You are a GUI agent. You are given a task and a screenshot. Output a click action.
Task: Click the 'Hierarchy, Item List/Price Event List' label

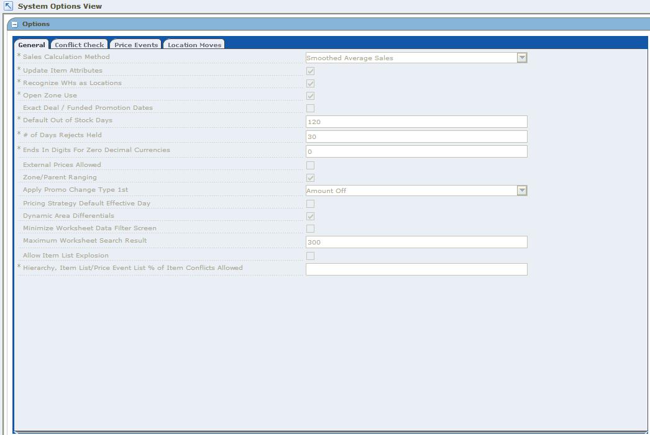point(132,268)
